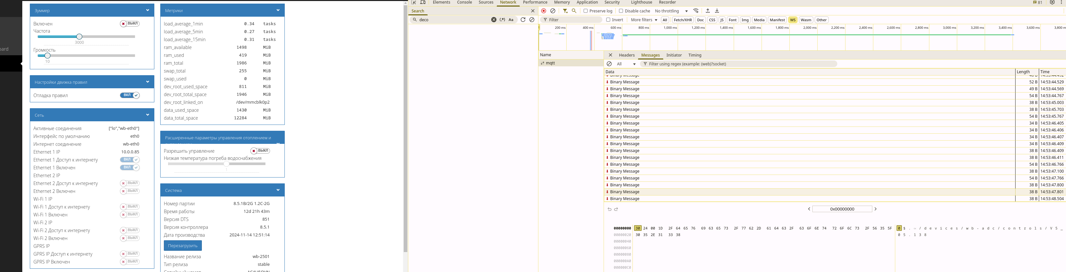
Task: Close the mqtt request details pane
Action: (611, 55)
